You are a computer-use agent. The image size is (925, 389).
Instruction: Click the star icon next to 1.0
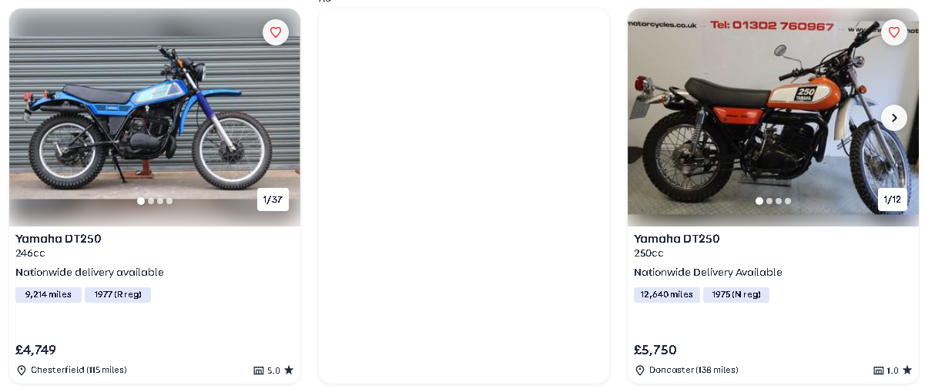click(x=907, y=370)
